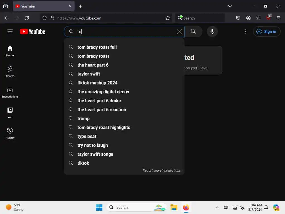Click 'Report search predictions' link
This screenshot has width=285, height=214.
(162, 171)
